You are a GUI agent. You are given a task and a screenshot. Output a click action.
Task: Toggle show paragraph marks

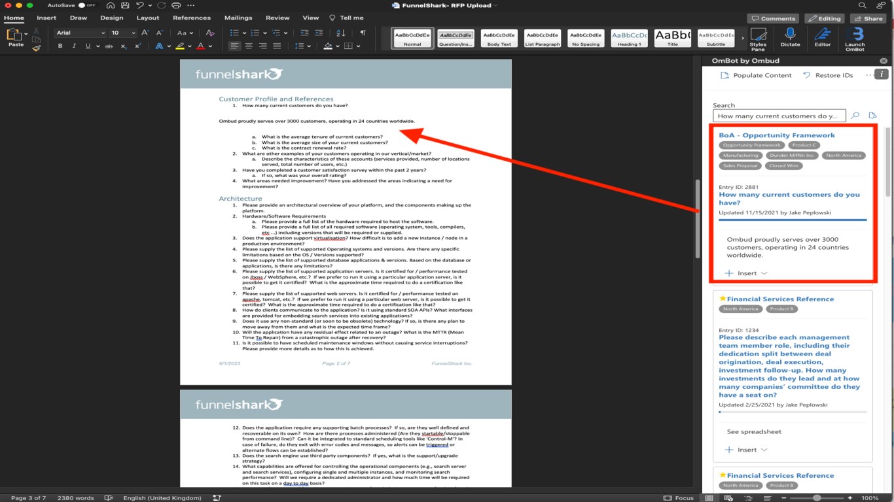pyautogui.click(x=363, y=33)
